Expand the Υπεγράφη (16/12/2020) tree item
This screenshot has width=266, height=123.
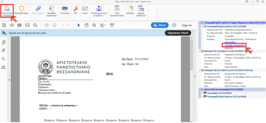click(x=203, y=93)
